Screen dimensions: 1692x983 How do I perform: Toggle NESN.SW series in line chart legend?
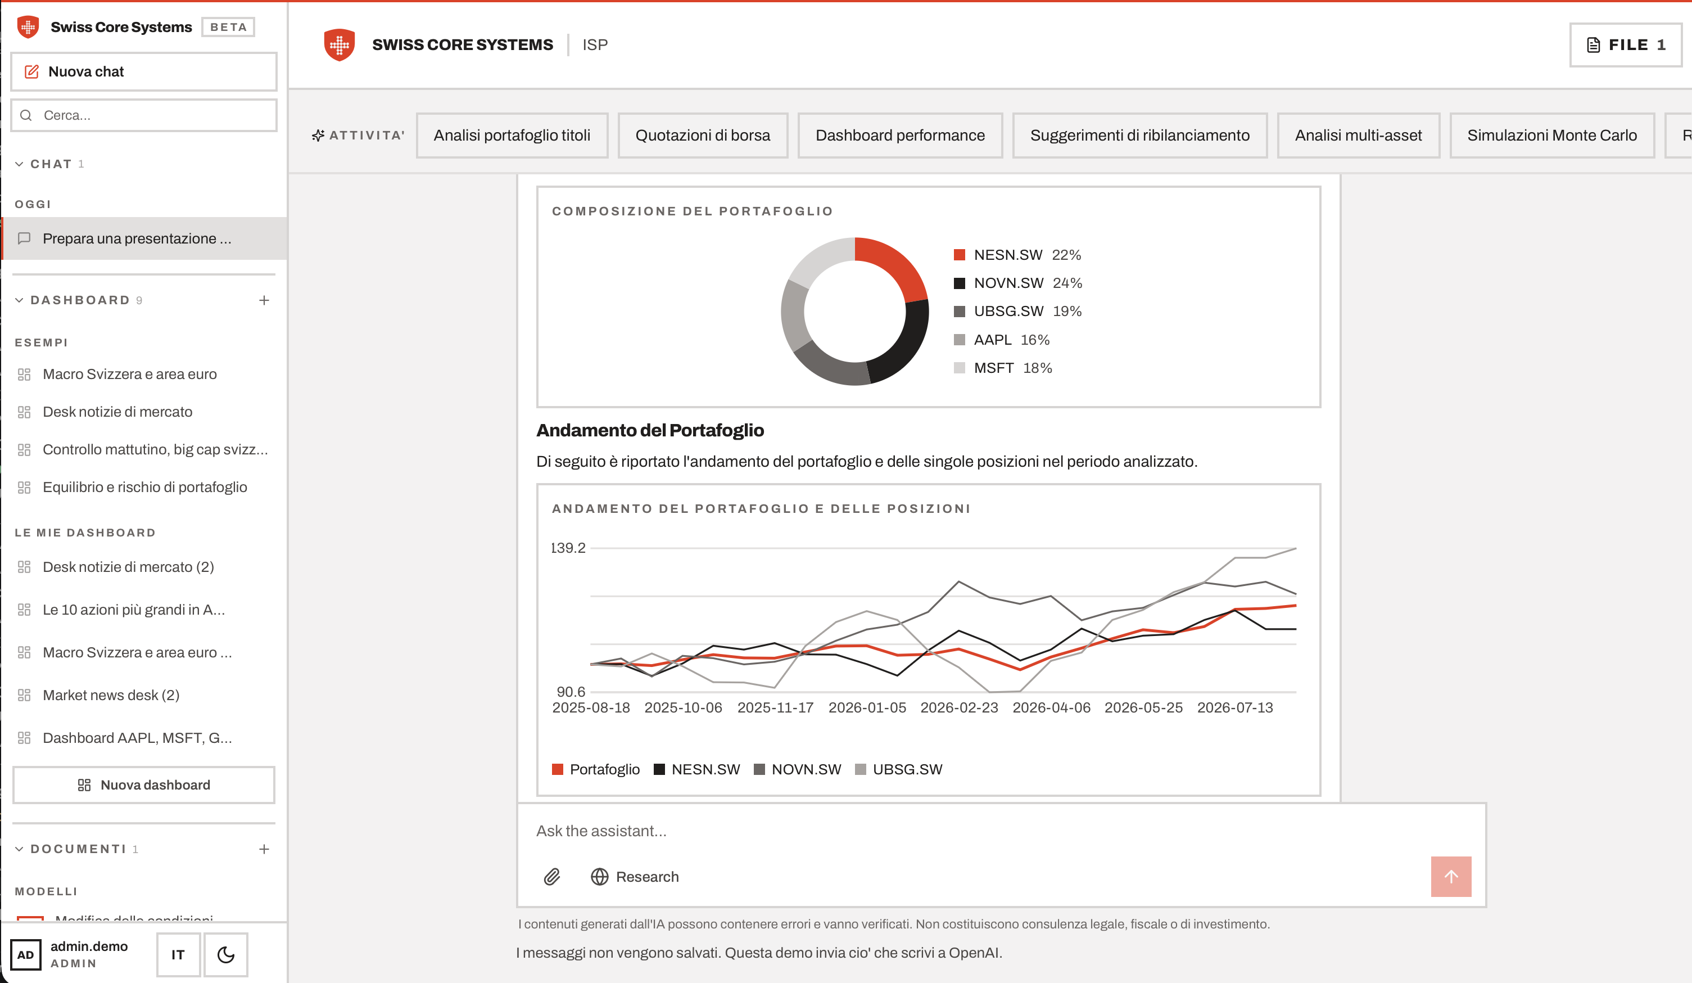click(x=697, y=769)
